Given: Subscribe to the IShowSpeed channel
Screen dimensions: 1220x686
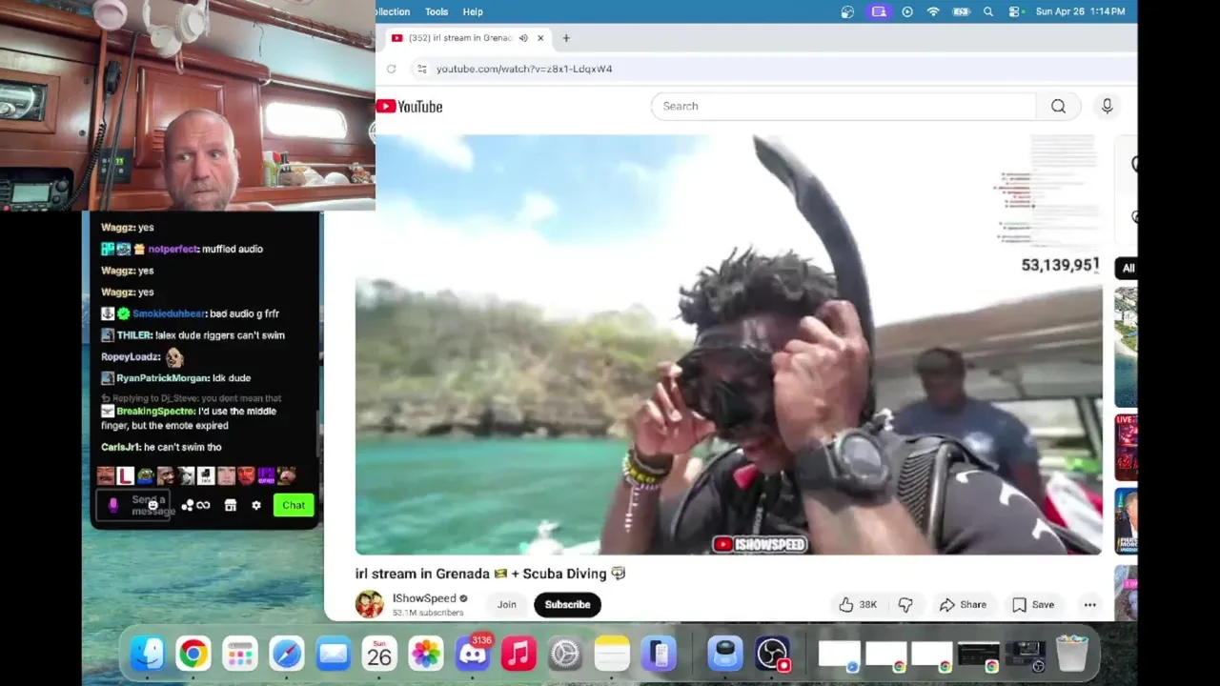Looking at the screenshot, I should pyautogui.click(x=567, y=604).
